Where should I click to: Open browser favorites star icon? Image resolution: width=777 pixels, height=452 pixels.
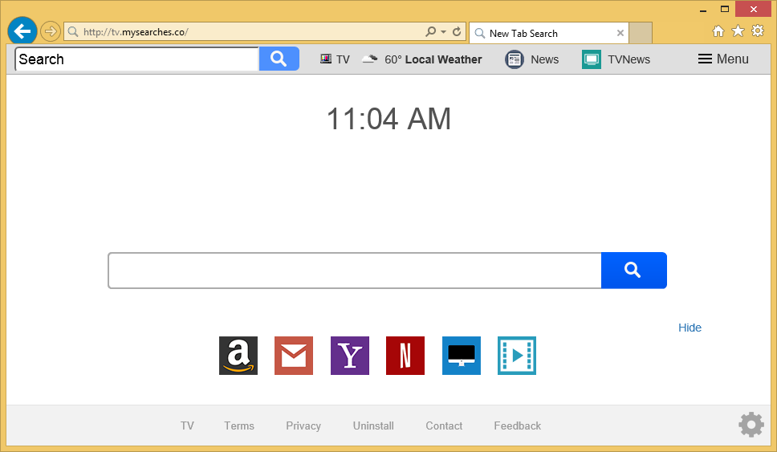[738, 31]
